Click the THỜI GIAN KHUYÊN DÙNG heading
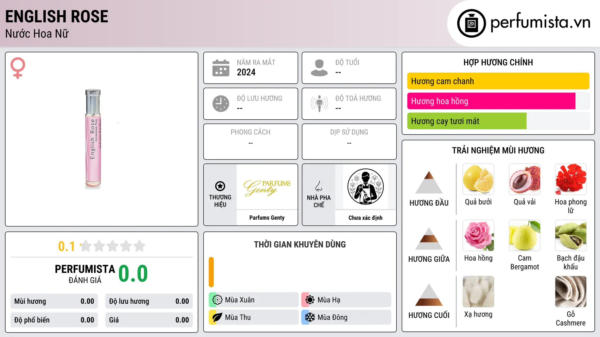Image resolution: width=600 pixels, height=337 pixels. [300, 244]
